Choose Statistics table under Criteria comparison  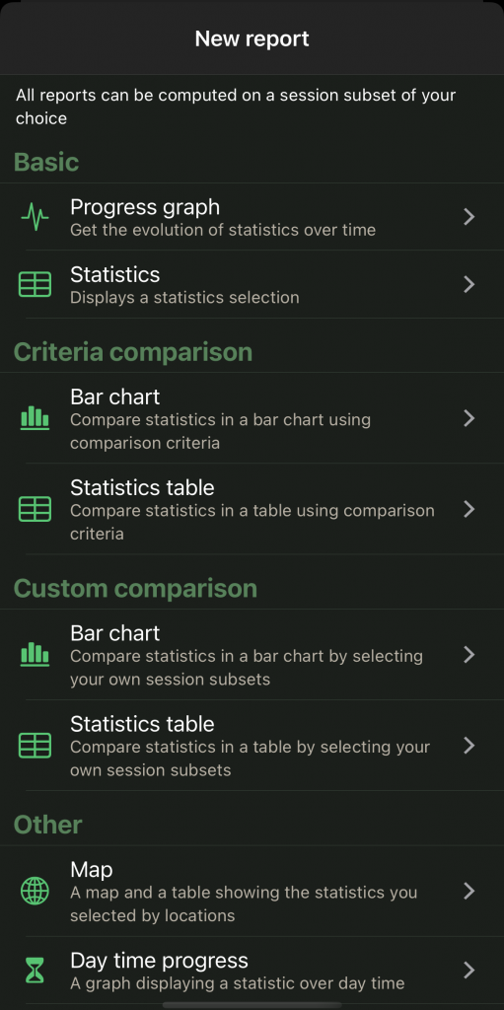[252, 509]
